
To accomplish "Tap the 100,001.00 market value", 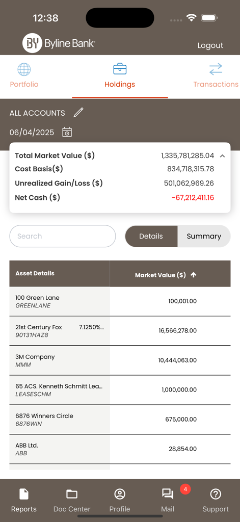I will [x=182, y=301].
